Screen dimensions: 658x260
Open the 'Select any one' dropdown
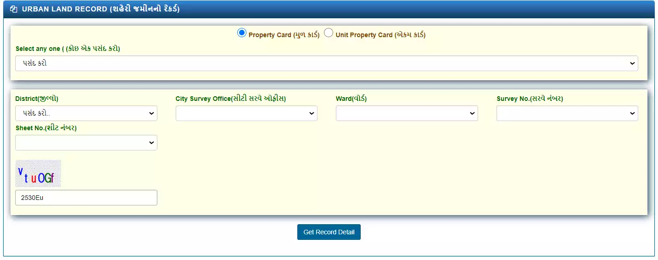[326, 63]
